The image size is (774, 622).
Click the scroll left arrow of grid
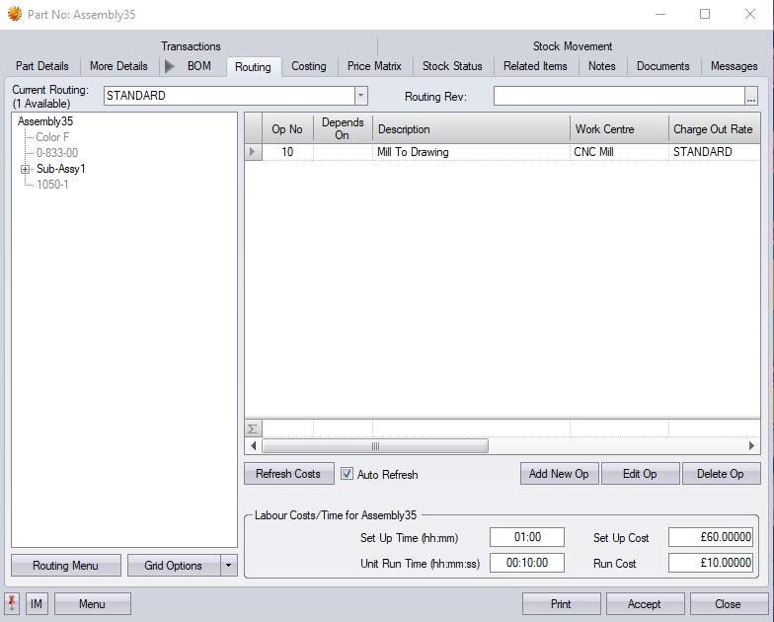[254, 446]
